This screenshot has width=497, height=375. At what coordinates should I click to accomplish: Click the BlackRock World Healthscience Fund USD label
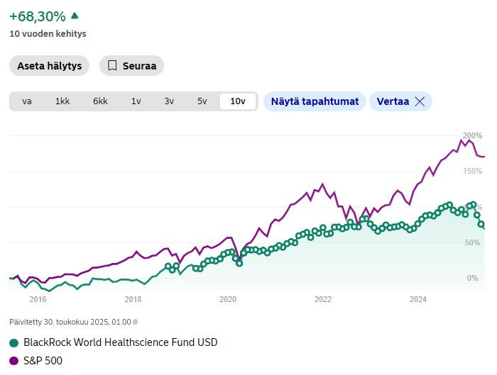click(121, 342)
